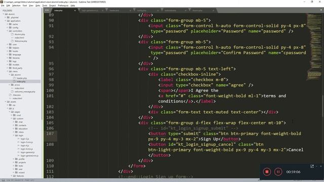Click the login-general.js script file icon

pos(18,152)
